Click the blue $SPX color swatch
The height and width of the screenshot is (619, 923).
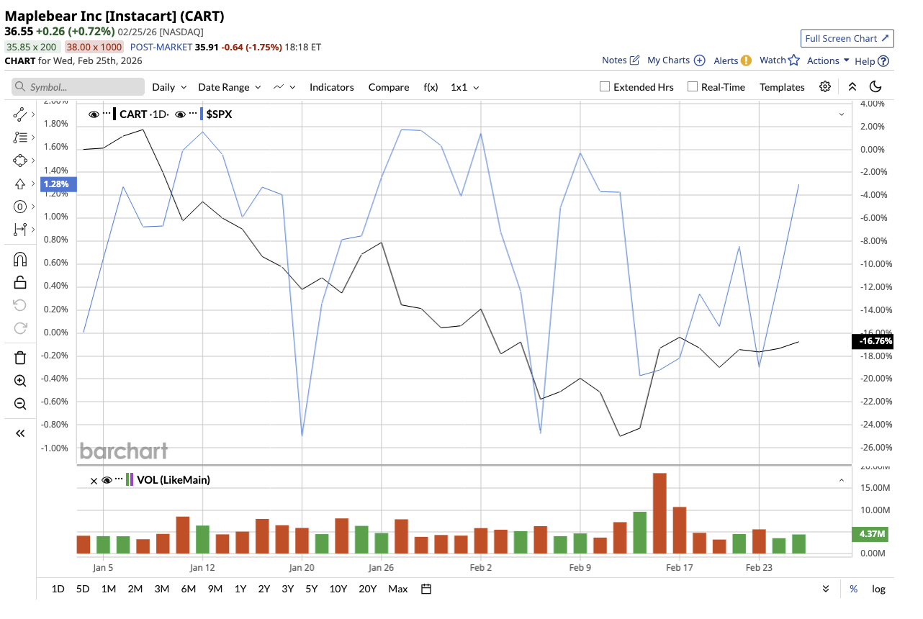tap(201, 114)
